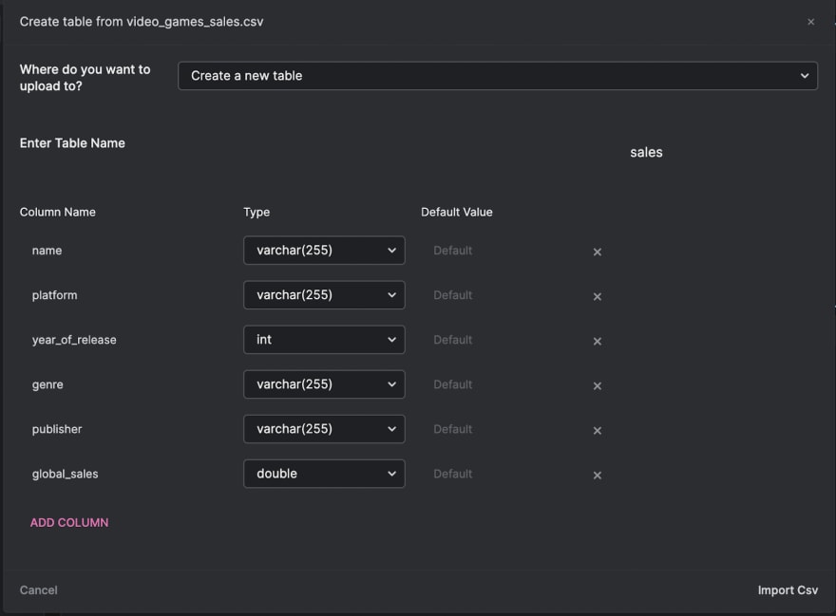Remove the publisher column row

[x=598, y=431]
